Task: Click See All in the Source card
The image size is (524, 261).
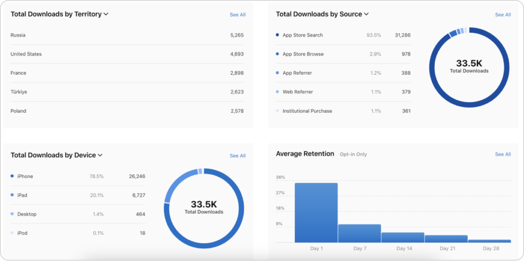Action: pyautogui.click(x=503, y=15)
